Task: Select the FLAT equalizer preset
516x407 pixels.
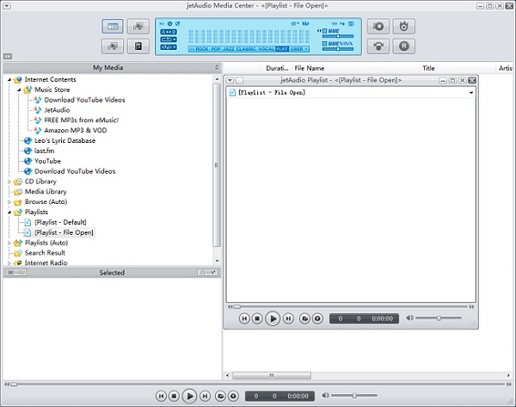Action: tap(282, 49)
